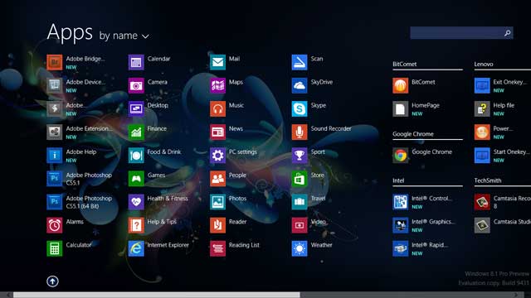The height and width of the screenshot is (298, 531).
Task: Click the apps search input field
Action: point(456,33)
